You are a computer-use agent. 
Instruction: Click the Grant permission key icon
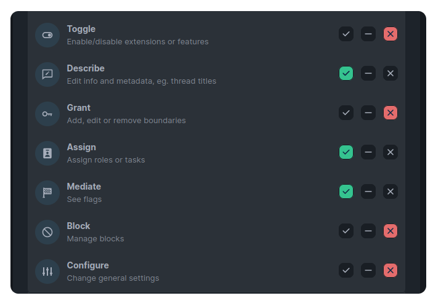click(47, 114)
